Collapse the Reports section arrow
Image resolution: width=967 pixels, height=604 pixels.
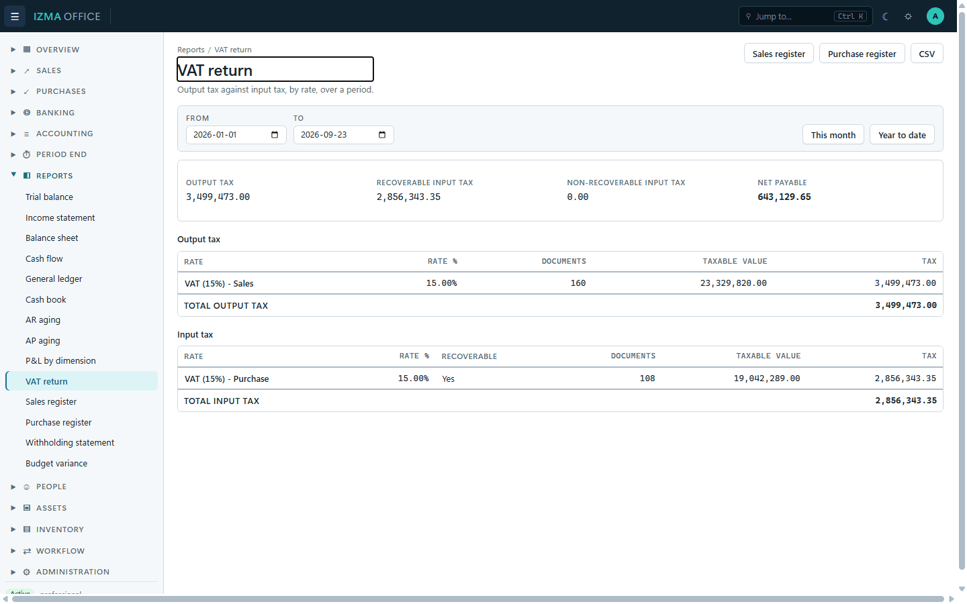pos(13,175)
